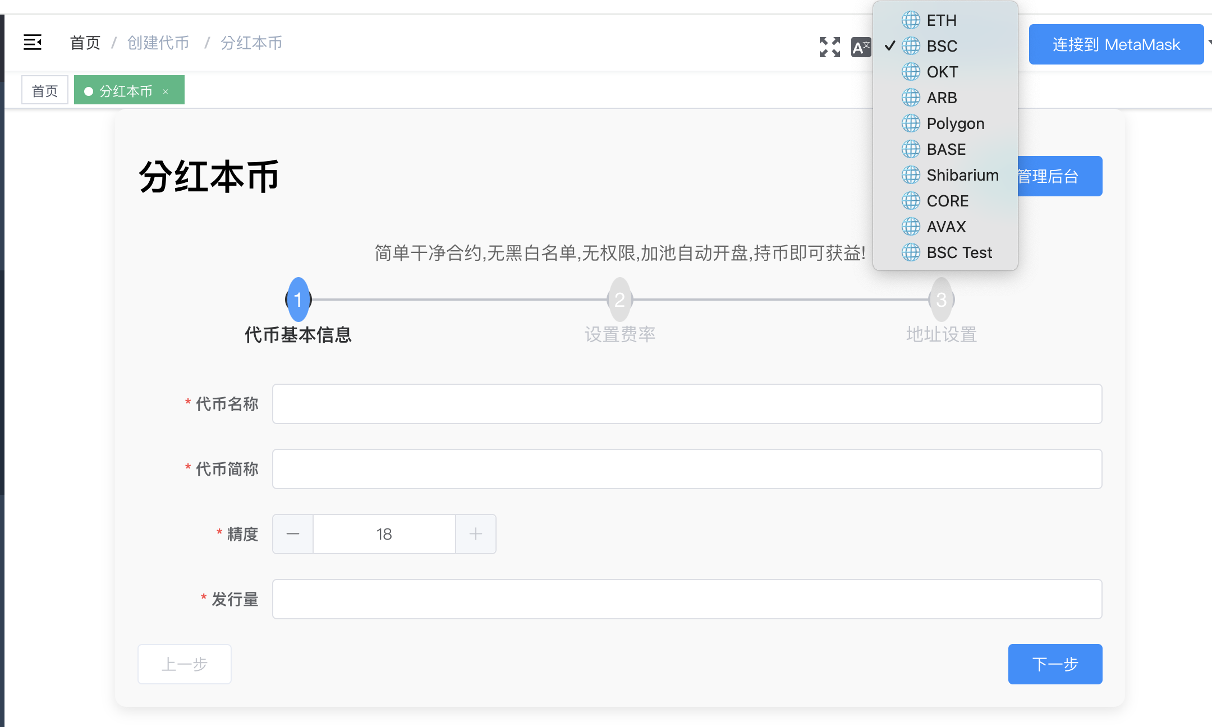The width and height of the screenshot is (1212, 727).
Task: Choose Polygon in network list
Action: 955,123
